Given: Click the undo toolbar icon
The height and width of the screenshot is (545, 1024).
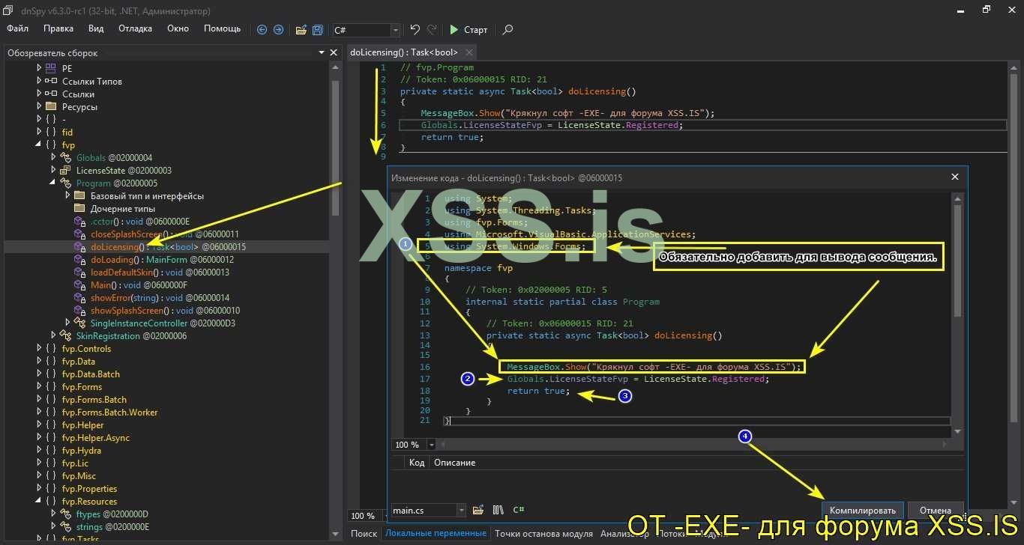Looking at the screenshot, I should [x=415, y=30].
